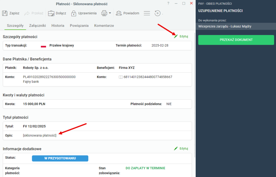Minimize the payment window

176,4
